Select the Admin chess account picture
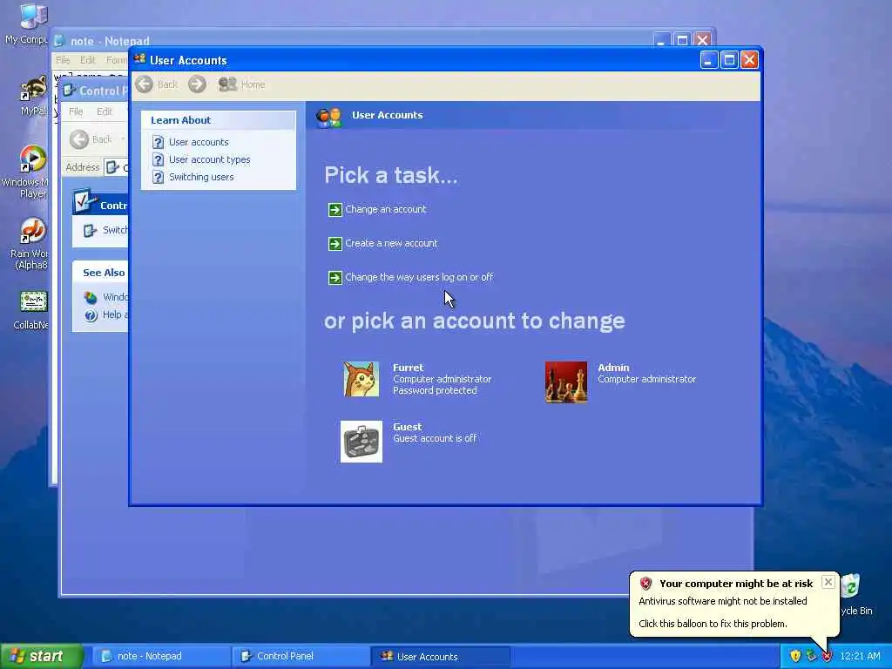This screenshot has width=892, height=669. point(566,382)
